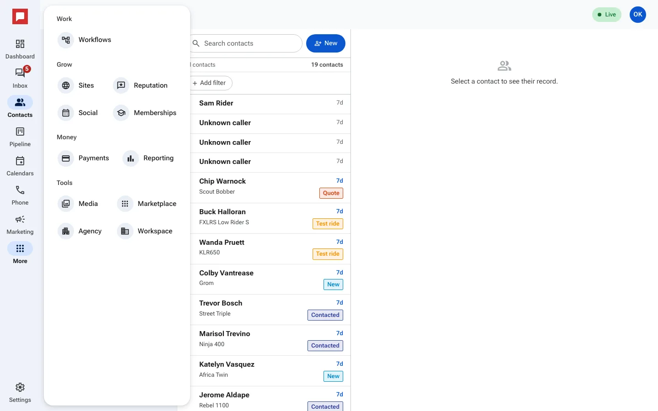Open Sites from the Grow group
The image size is (658, 411).
click(x=76, y=85)
